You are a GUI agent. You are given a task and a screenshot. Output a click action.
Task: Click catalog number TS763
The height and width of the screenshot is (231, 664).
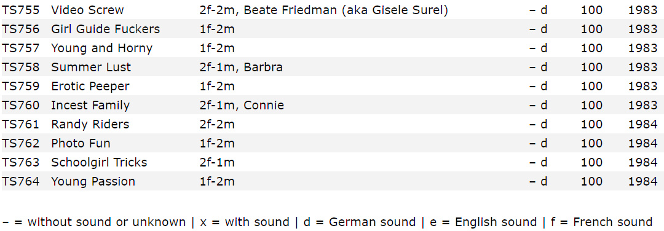[x=21, y=162]
